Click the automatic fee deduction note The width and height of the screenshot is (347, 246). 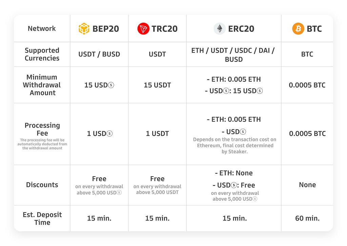(x=42, y=144)
